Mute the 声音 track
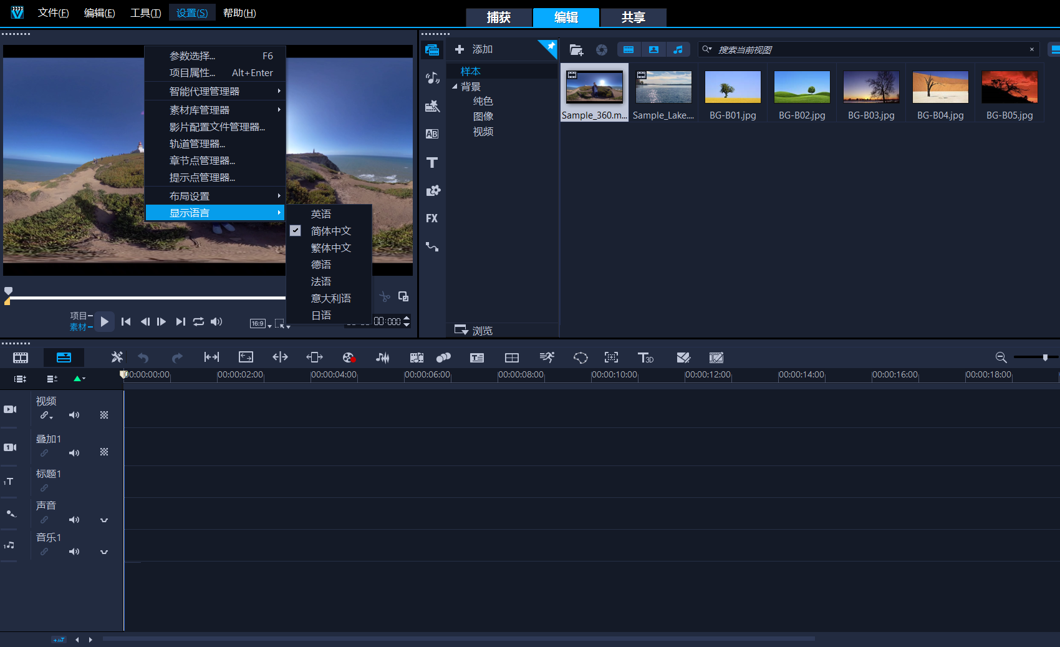 pyautogui.click(x=74, y=520)
